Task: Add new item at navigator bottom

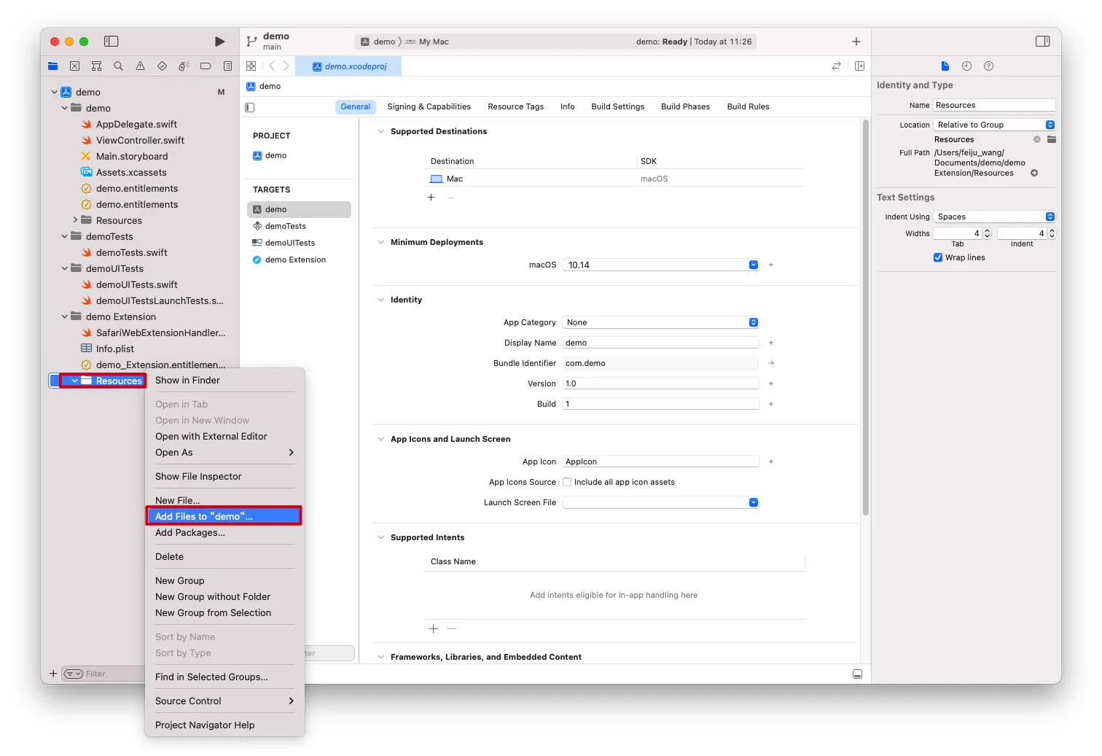Action: [53, 674]
